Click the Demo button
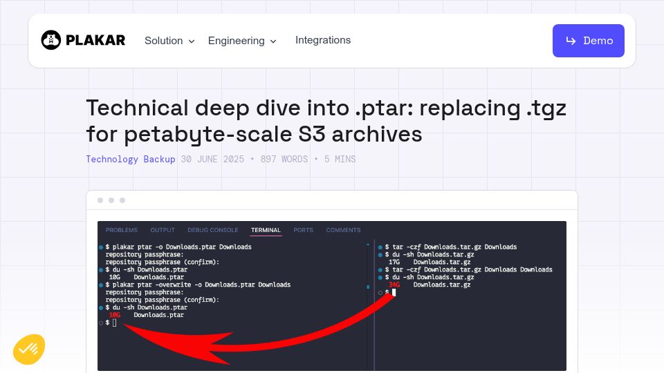Viewport: 664px width, 373px height. pos(588,41)
